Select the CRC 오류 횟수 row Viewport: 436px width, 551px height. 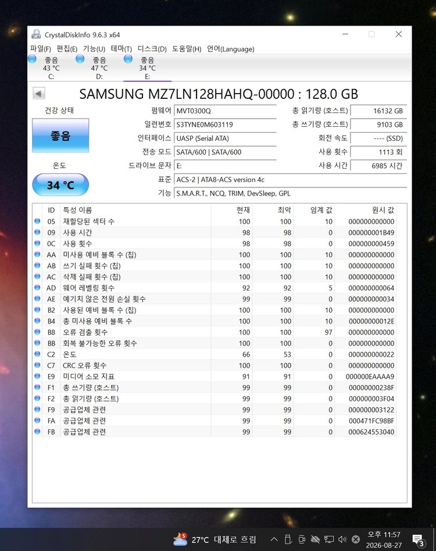(x=215, y=365)
